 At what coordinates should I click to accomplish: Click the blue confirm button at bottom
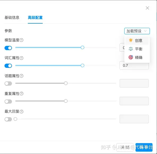point(144,147)
